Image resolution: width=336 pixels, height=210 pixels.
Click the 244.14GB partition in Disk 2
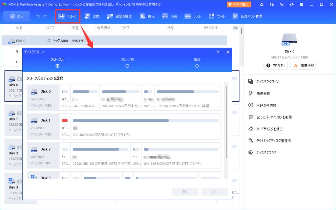181,155
